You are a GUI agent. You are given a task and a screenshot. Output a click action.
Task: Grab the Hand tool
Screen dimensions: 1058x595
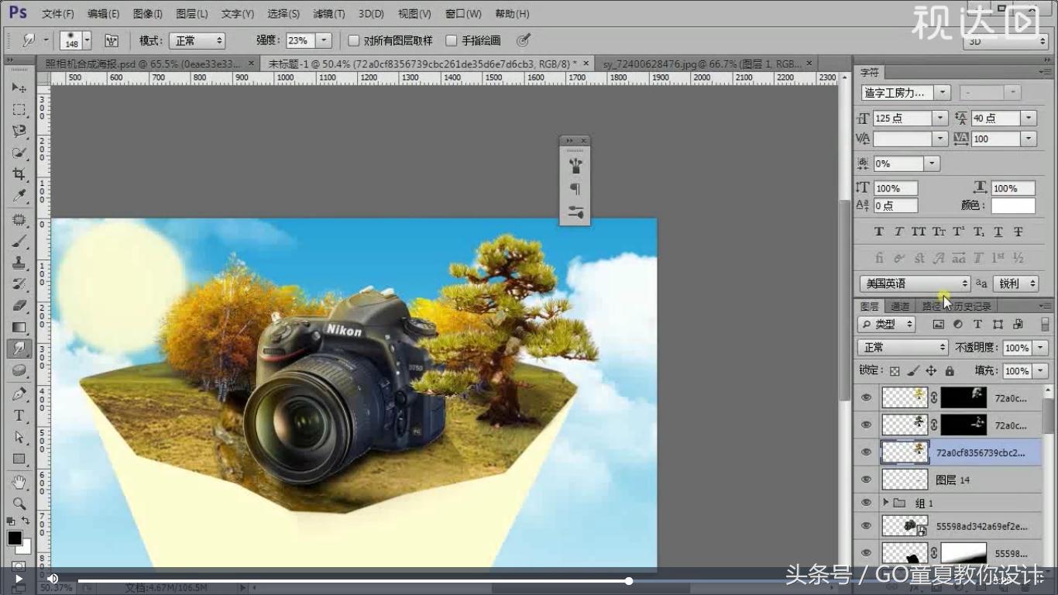19,480
